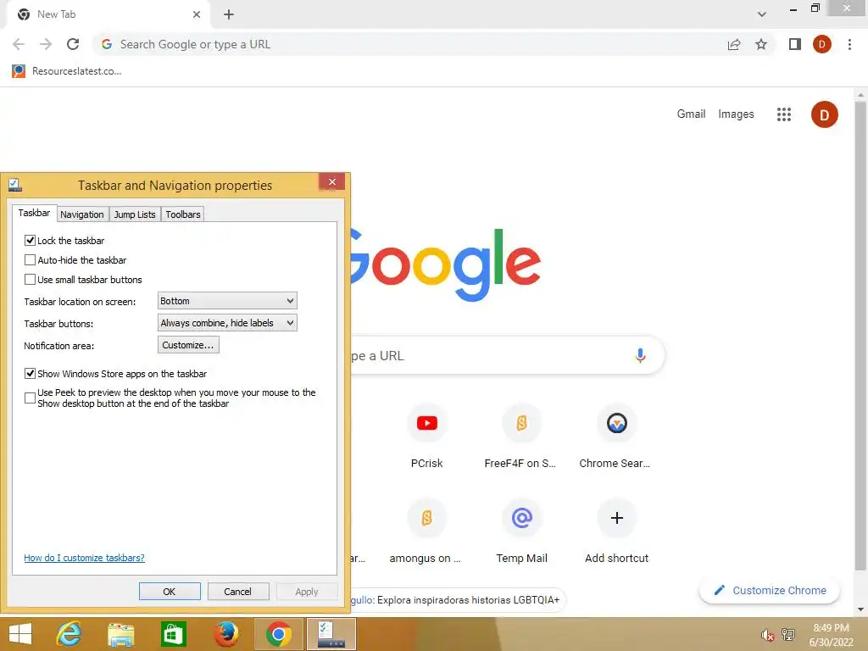Bookmark this tab with the star icon
The height and width of the screenshot is (651, 868).
coord(761,44)
